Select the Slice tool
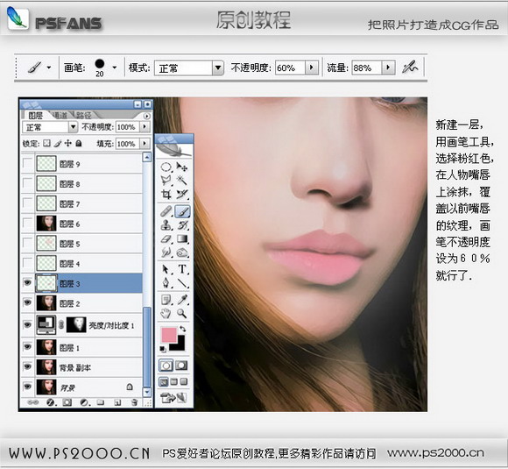The image size is (508, 469). pos(182,194)
